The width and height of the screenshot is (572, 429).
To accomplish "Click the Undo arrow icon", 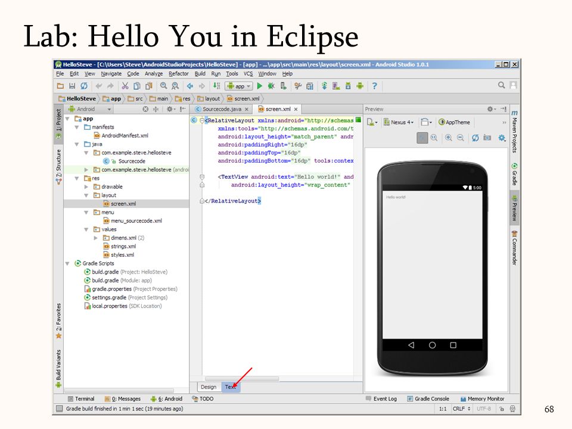I will tap(98, 86).
